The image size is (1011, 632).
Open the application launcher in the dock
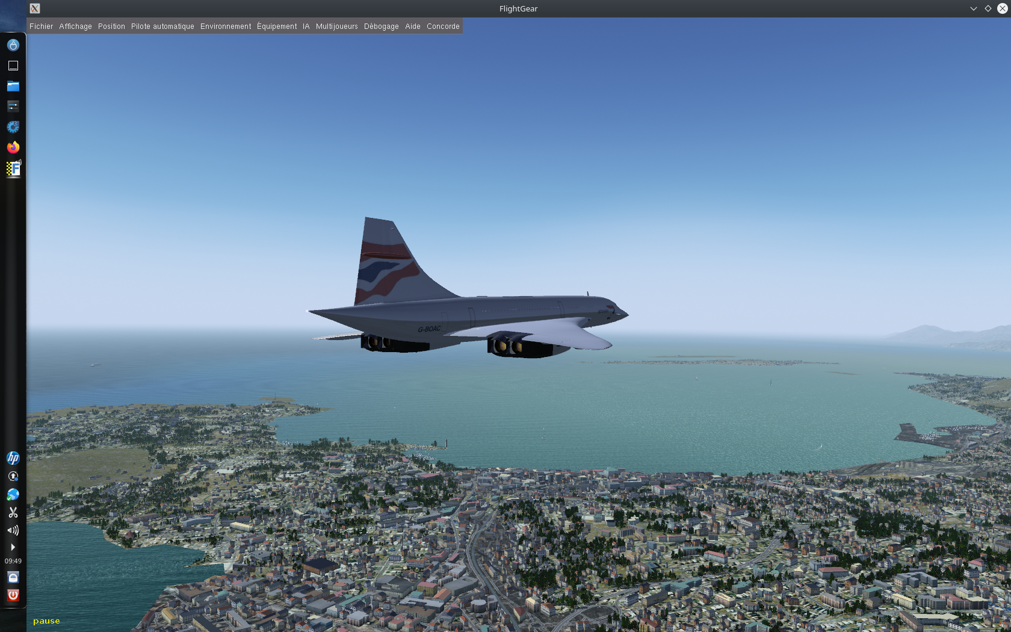[x=13, y=45]
